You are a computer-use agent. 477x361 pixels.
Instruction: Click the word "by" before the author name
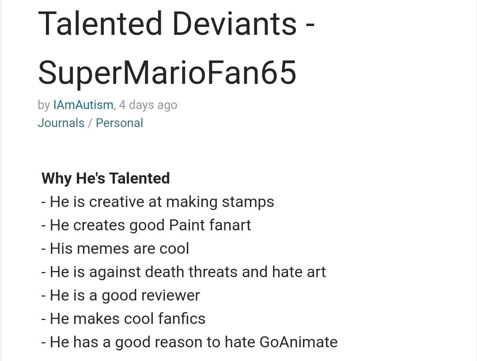[44, 105]
